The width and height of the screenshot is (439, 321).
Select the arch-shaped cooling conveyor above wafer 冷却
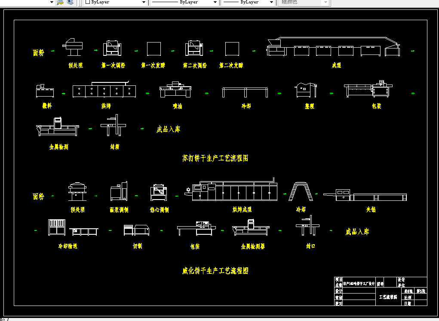tap(301, 191)
